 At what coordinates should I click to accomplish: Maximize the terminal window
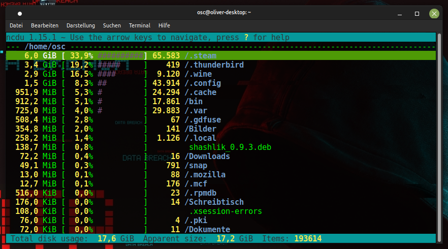[x=417, y=14]
